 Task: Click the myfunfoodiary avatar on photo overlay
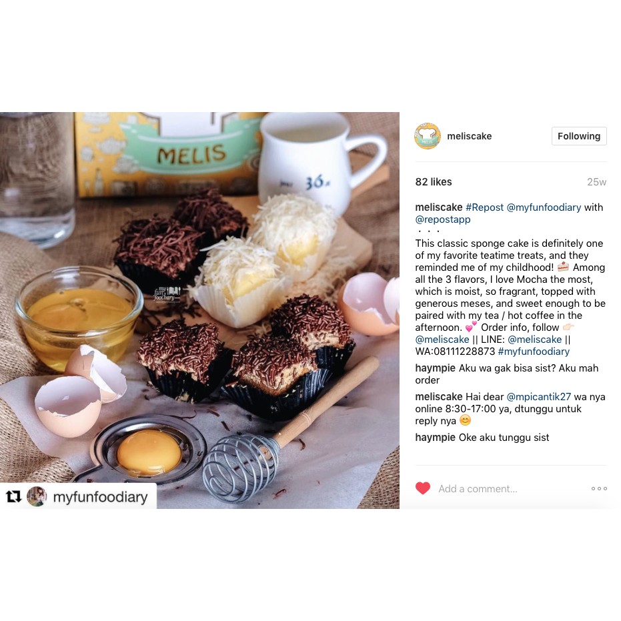[x=37, y=496]
